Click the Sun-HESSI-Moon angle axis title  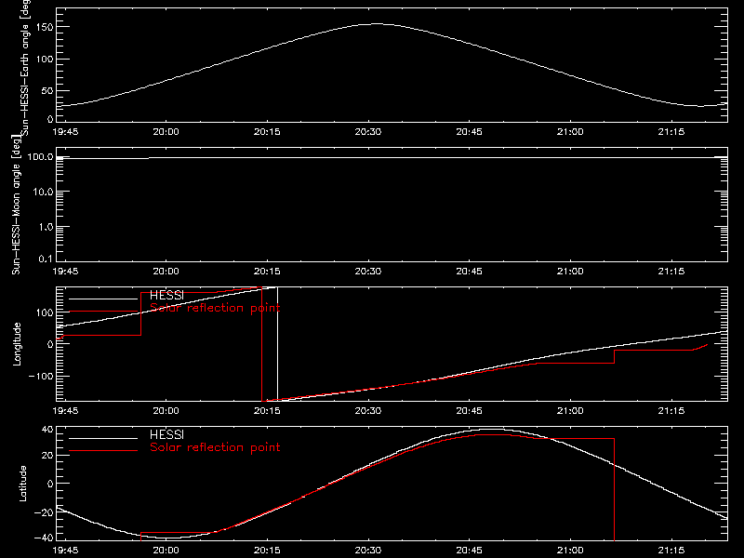(x=16, y=205)
